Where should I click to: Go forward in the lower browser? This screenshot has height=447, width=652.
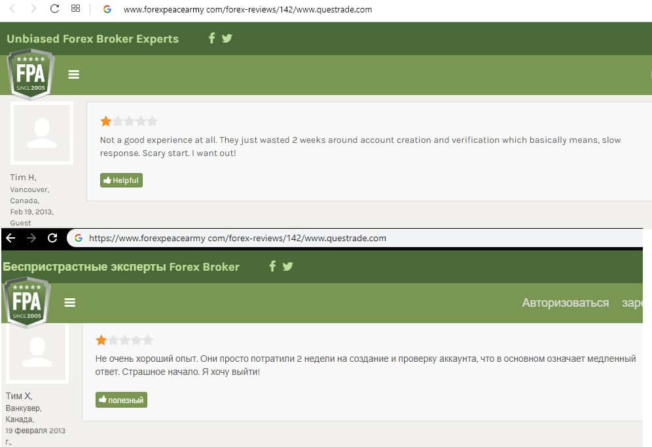pyautogui.click(x=31, y=238)
